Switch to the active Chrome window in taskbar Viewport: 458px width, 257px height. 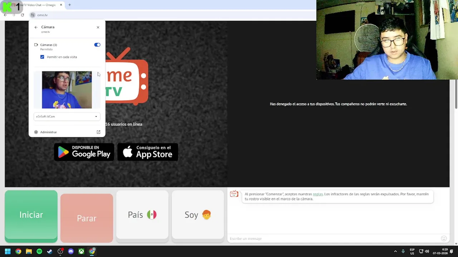pos(92,251)
